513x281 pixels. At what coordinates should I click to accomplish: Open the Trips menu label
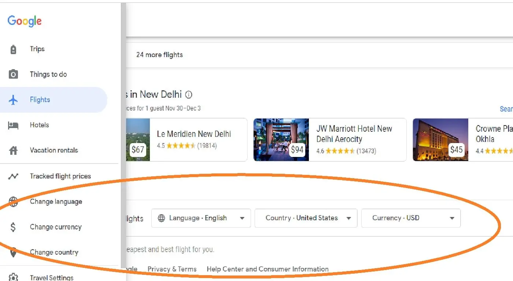pyautogui.click(x=37, y=49)
